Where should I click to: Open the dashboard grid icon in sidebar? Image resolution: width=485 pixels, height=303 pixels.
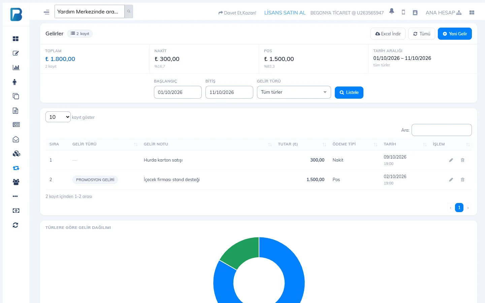(x=15, y=39)
